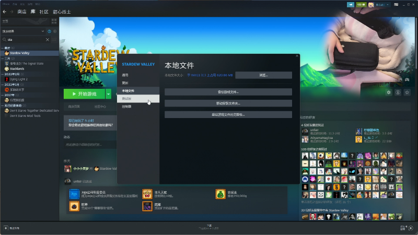Open friend AOyamaNag1sa in friends list

pyautogui.click(x=321, y=138)
